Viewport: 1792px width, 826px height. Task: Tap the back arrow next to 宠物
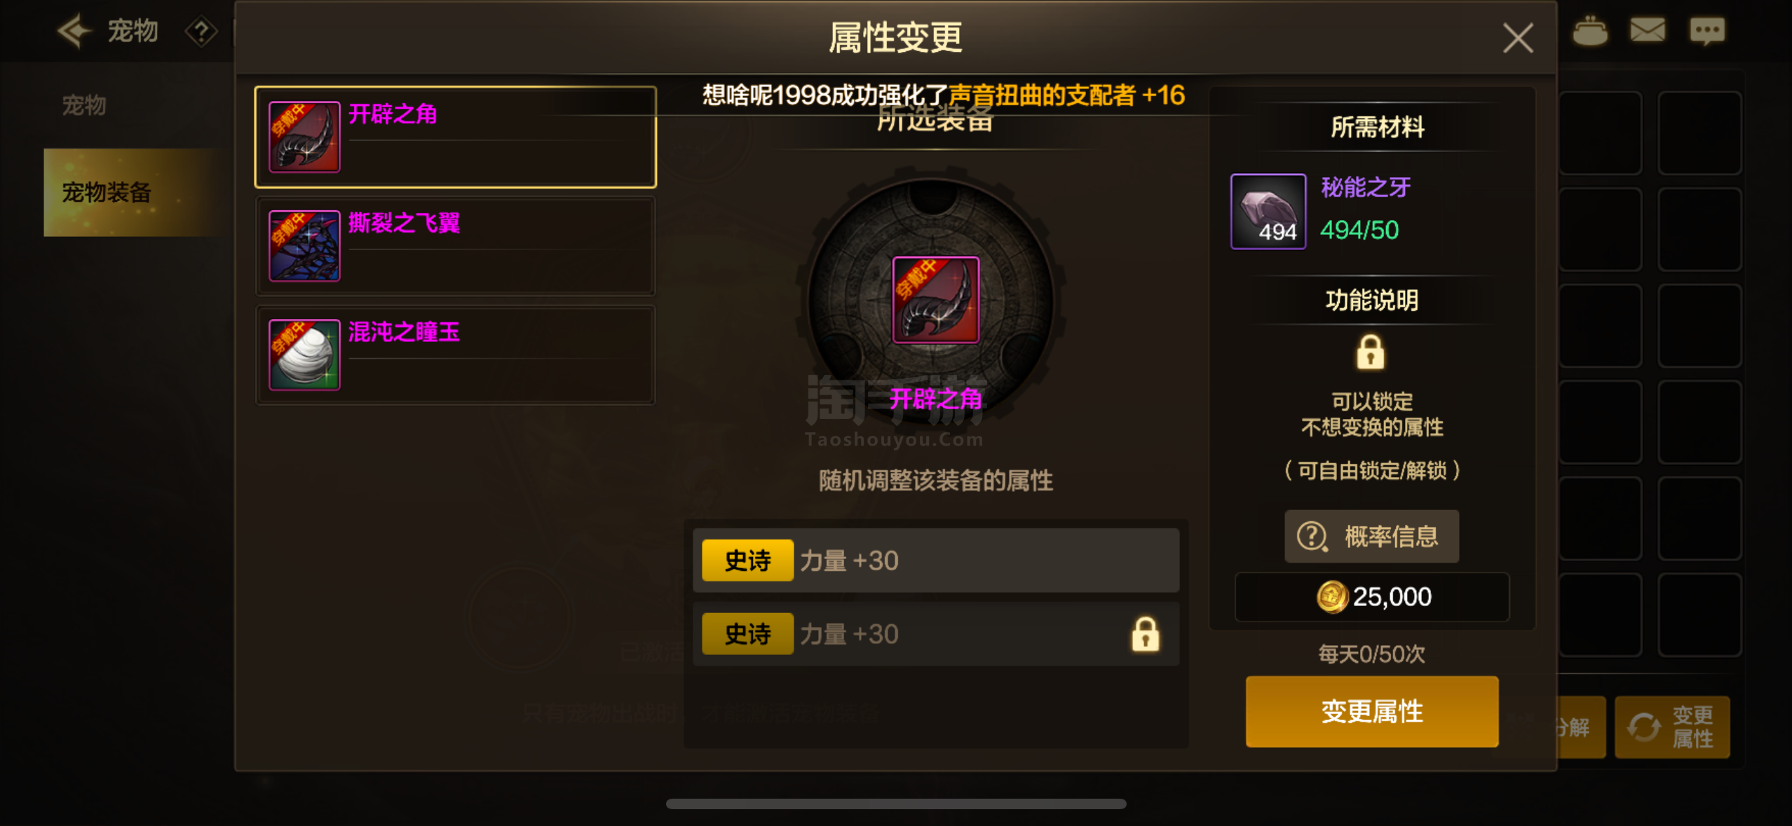74,32
